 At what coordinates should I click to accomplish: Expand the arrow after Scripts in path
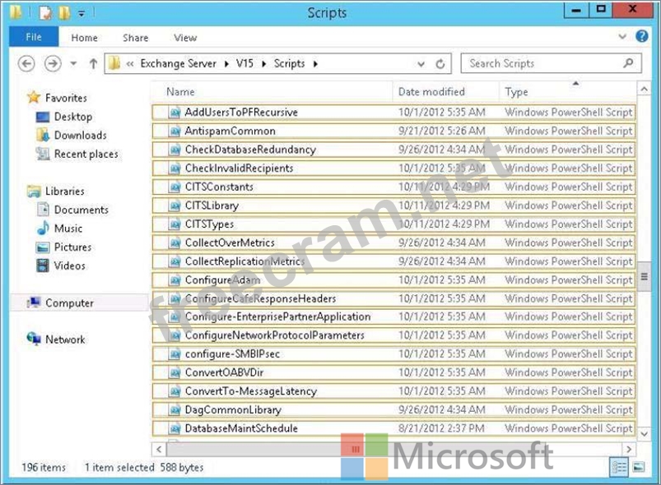pyautogui.click(x=315, y=64)
